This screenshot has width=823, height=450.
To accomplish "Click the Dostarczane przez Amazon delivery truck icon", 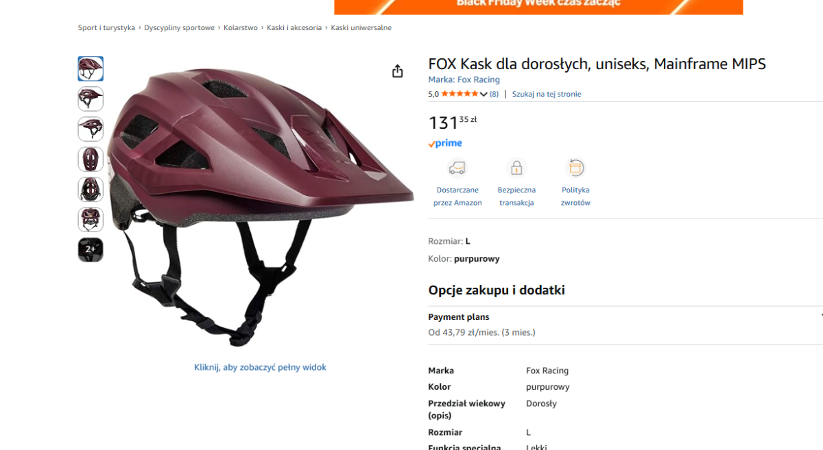I will click(x=457, y=168).
